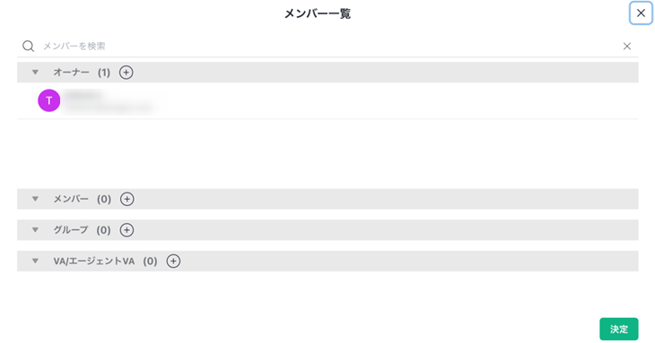Add a VA/エージェントVA with its plus icon
655x343 pixels.
173,262
